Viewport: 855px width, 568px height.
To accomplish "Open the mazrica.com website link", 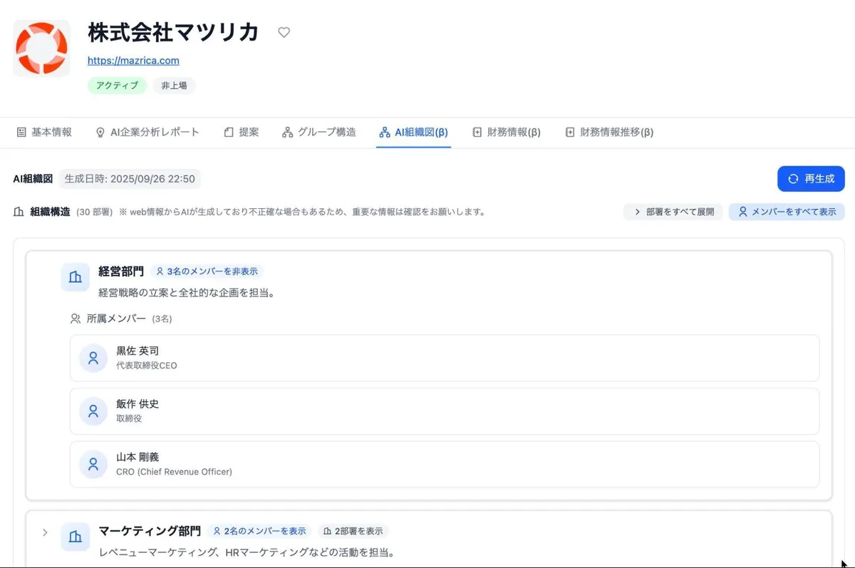I will coord(133,61).
